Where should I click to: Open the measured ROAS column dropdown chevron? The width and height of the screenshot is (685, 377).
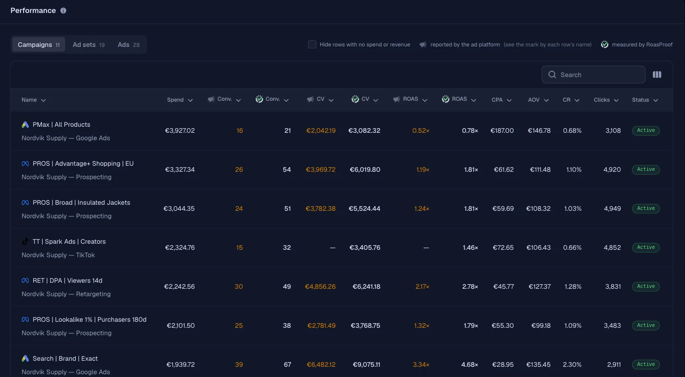(473, 100)
